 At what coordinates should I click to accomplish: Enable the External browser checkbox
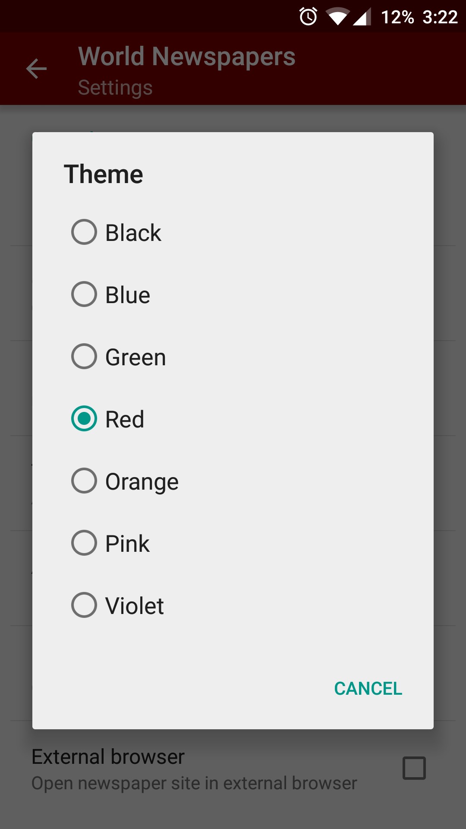click(x=414, y=768)
